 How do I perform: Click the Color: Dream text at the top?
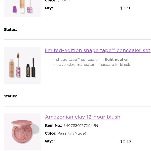(x=57, y=1)
